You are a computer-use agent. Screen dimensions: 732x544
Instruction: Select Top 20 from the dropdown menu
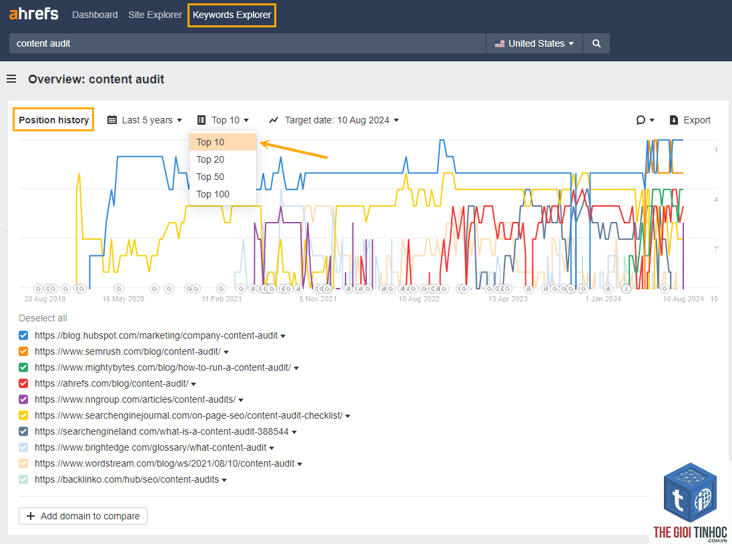(223, 159)
